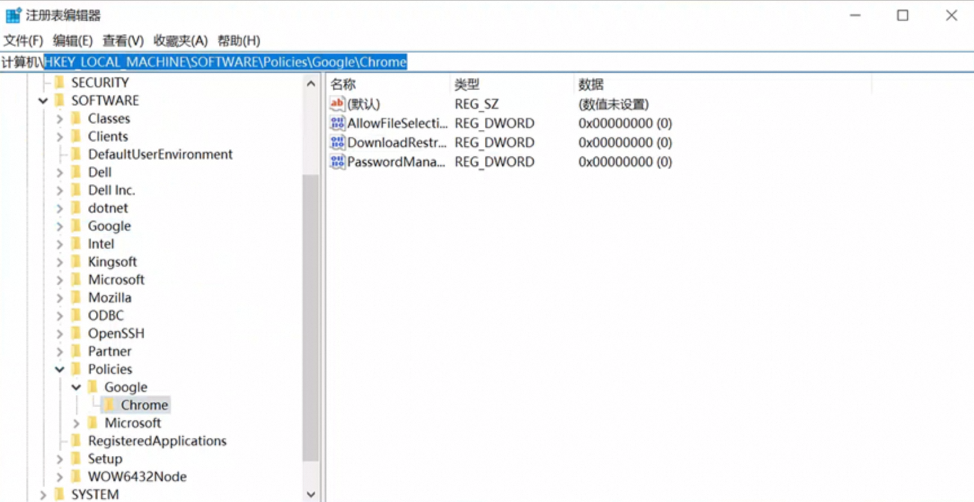Screen dimensions: 974x502
Task: Open the 查看(V) menu
Action: click(123, 41)
